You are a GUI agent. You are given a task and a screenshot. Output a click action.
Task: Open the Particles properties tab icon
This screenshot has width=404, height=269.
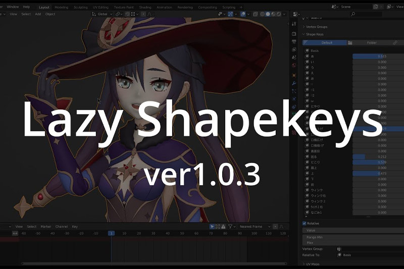click(294, 91)
